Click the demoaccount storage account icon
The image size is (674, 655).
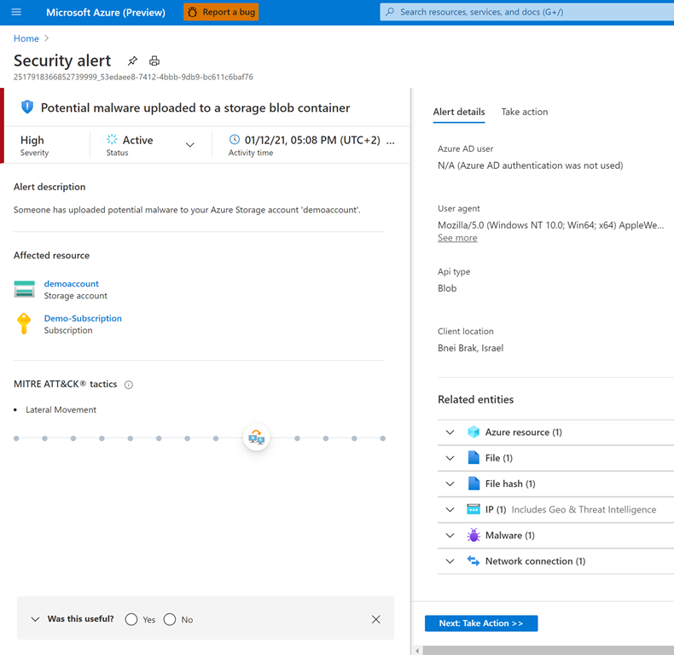point(25,289)
